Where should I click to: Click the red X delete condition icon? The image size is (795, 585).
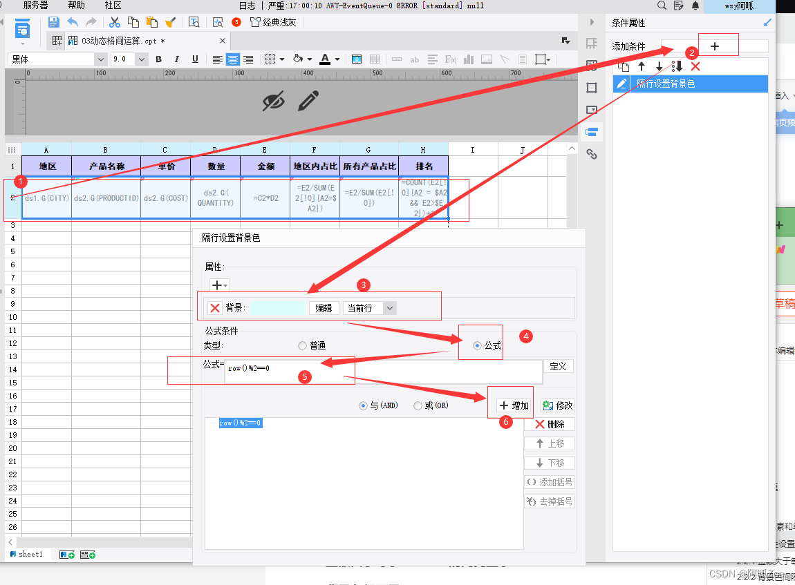[695, 66]
